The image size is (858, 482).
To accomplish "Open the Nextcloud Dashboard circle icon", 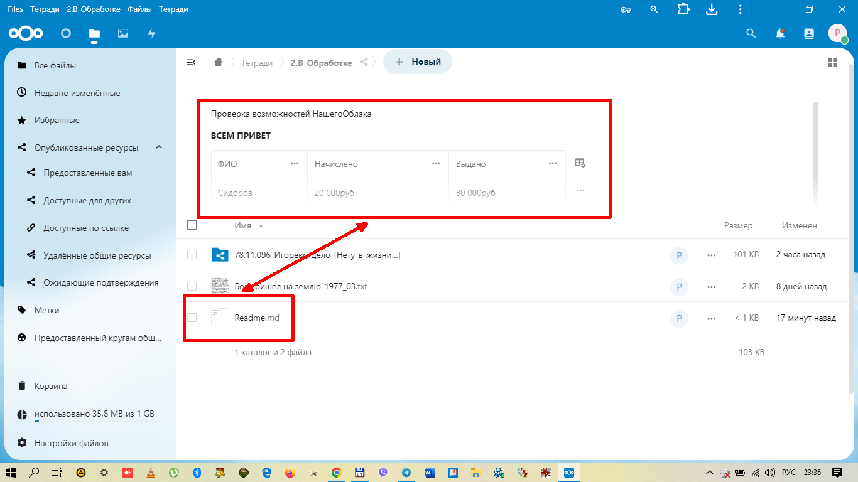I will pyautogui.click(x=66, y=33).
